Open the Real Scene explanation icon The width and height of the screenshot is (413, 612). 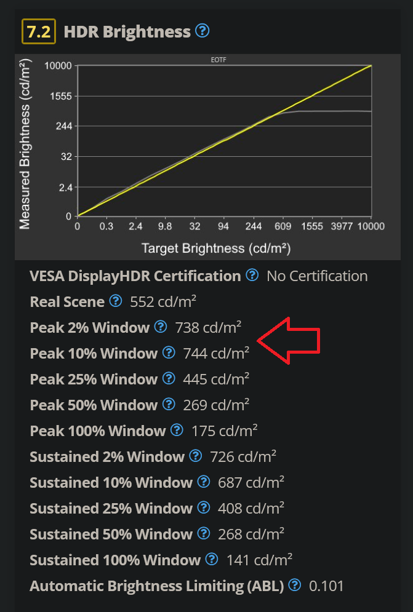click(116, 301)
